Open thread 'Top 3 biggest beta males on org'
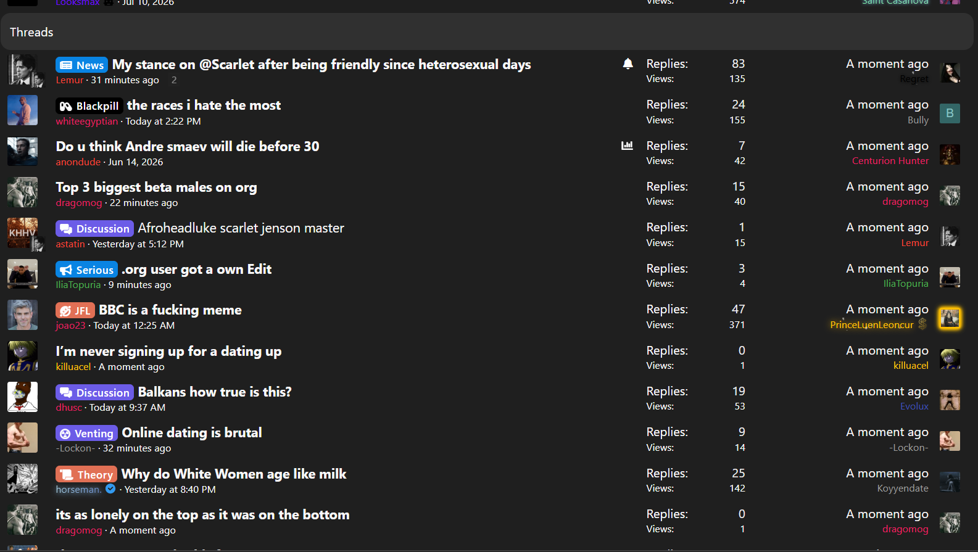Viewport: 978px width, 552px height. tap(156, 187)
